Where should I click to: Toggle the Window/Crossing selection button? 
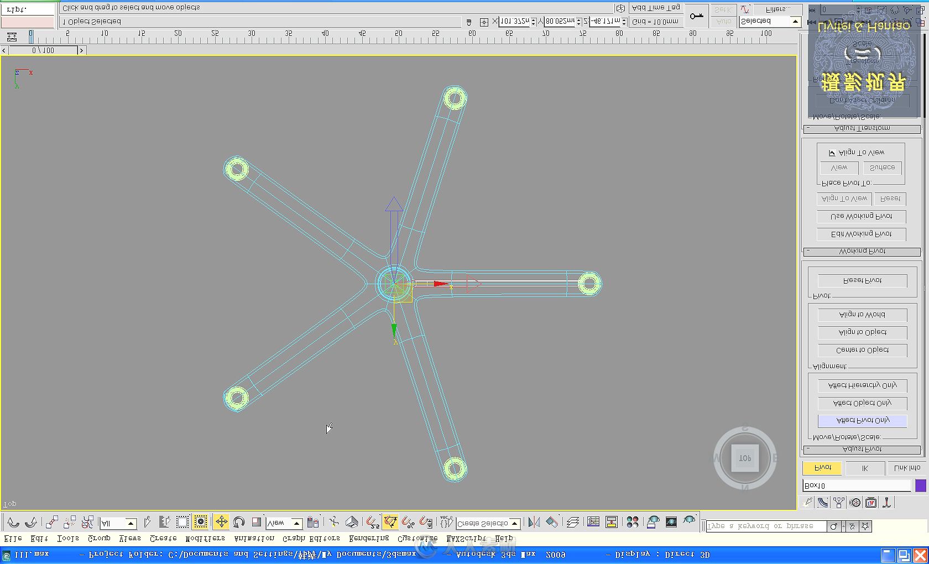(200, 523)
